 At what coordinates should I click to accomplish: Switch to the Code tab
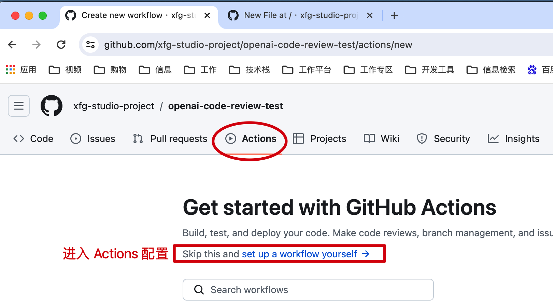point(33,139)
